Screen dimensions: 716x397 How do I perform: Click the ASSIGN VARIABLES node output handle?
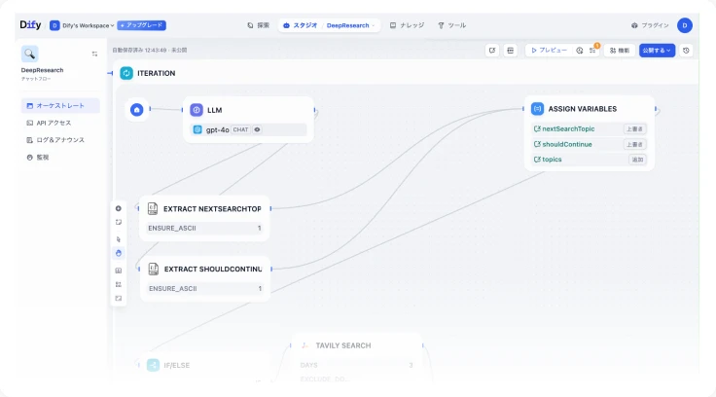tap(656, 109)
